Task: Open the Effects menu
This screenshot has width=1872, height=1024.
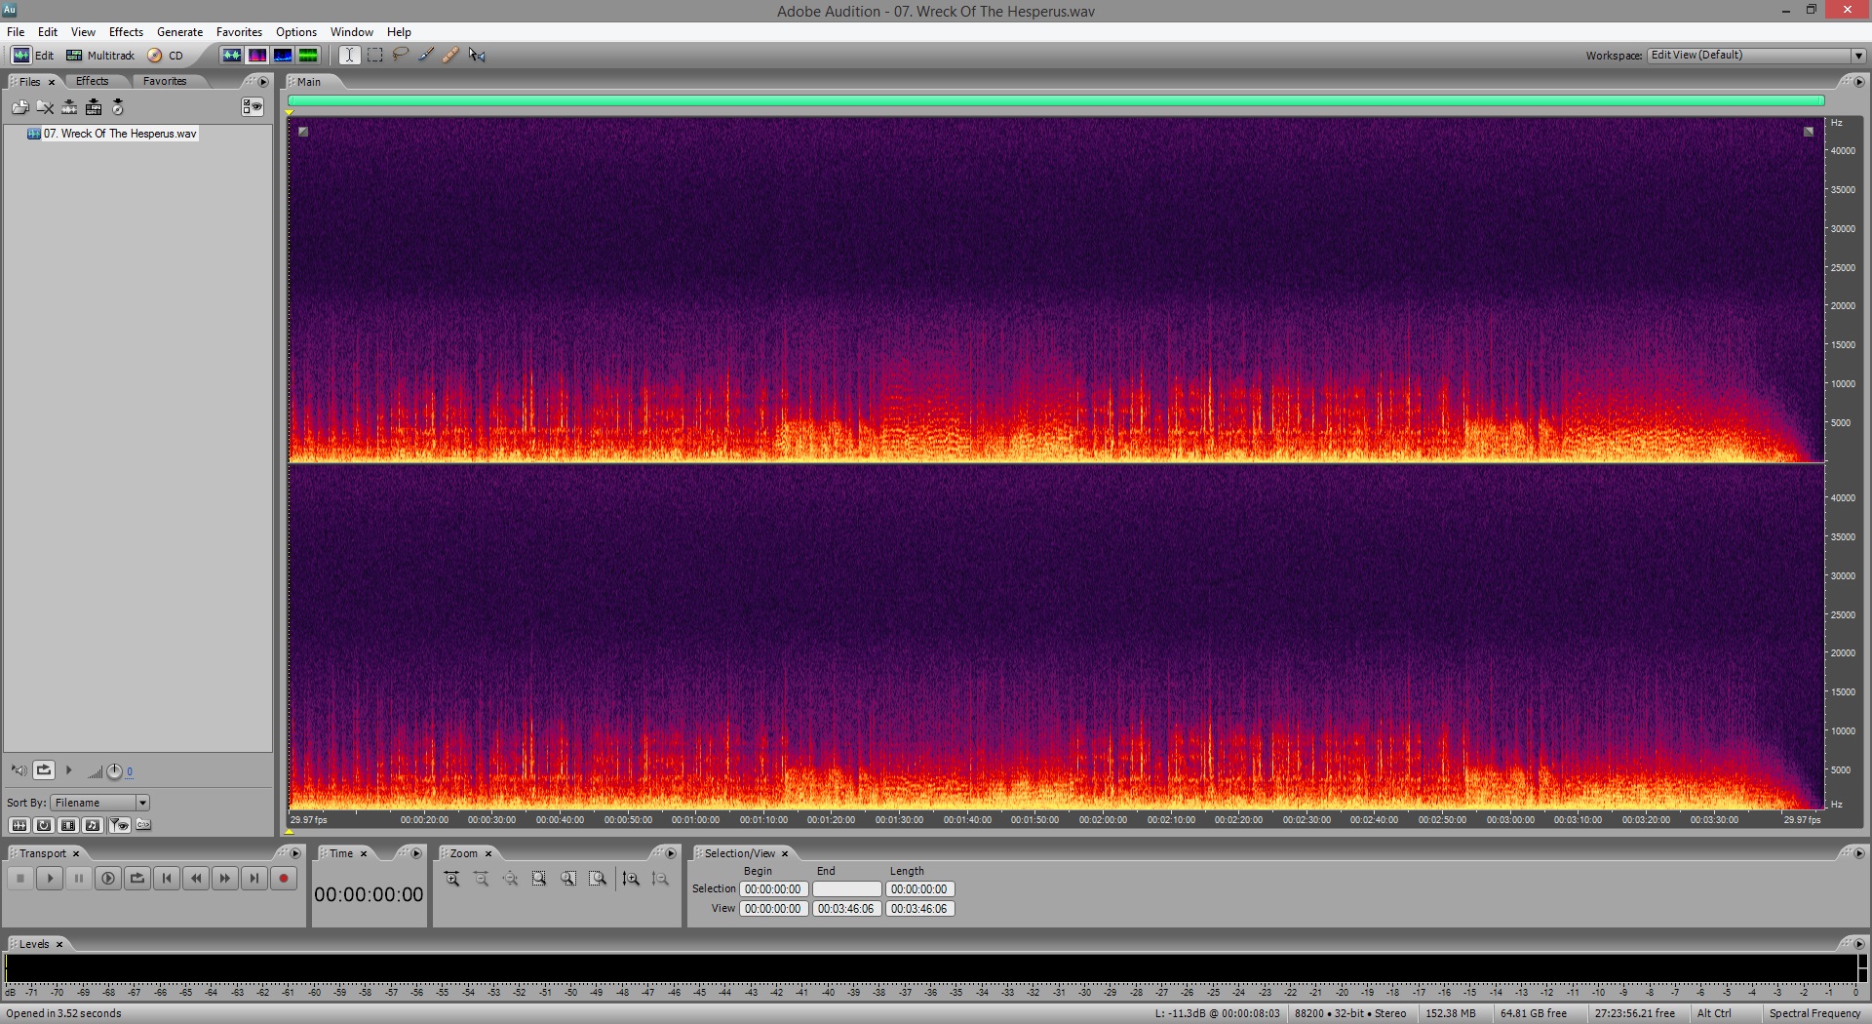Action: [x=126, y=32]
